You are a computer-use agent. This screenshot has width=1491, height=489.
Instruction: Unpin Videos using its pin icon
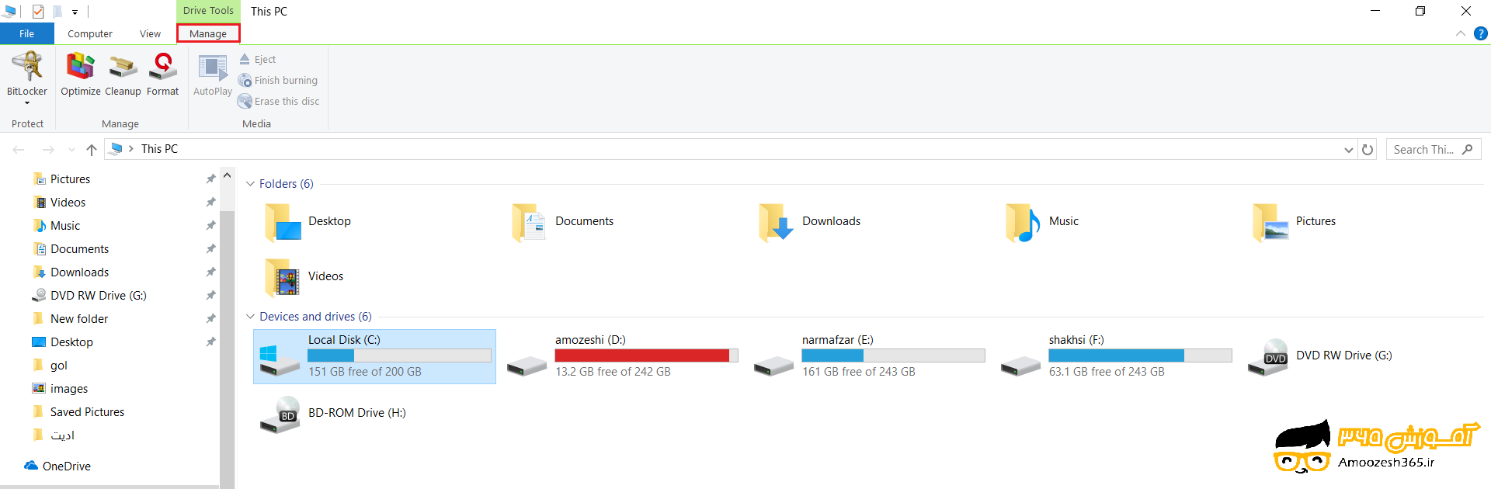click(x=210, y=203)
